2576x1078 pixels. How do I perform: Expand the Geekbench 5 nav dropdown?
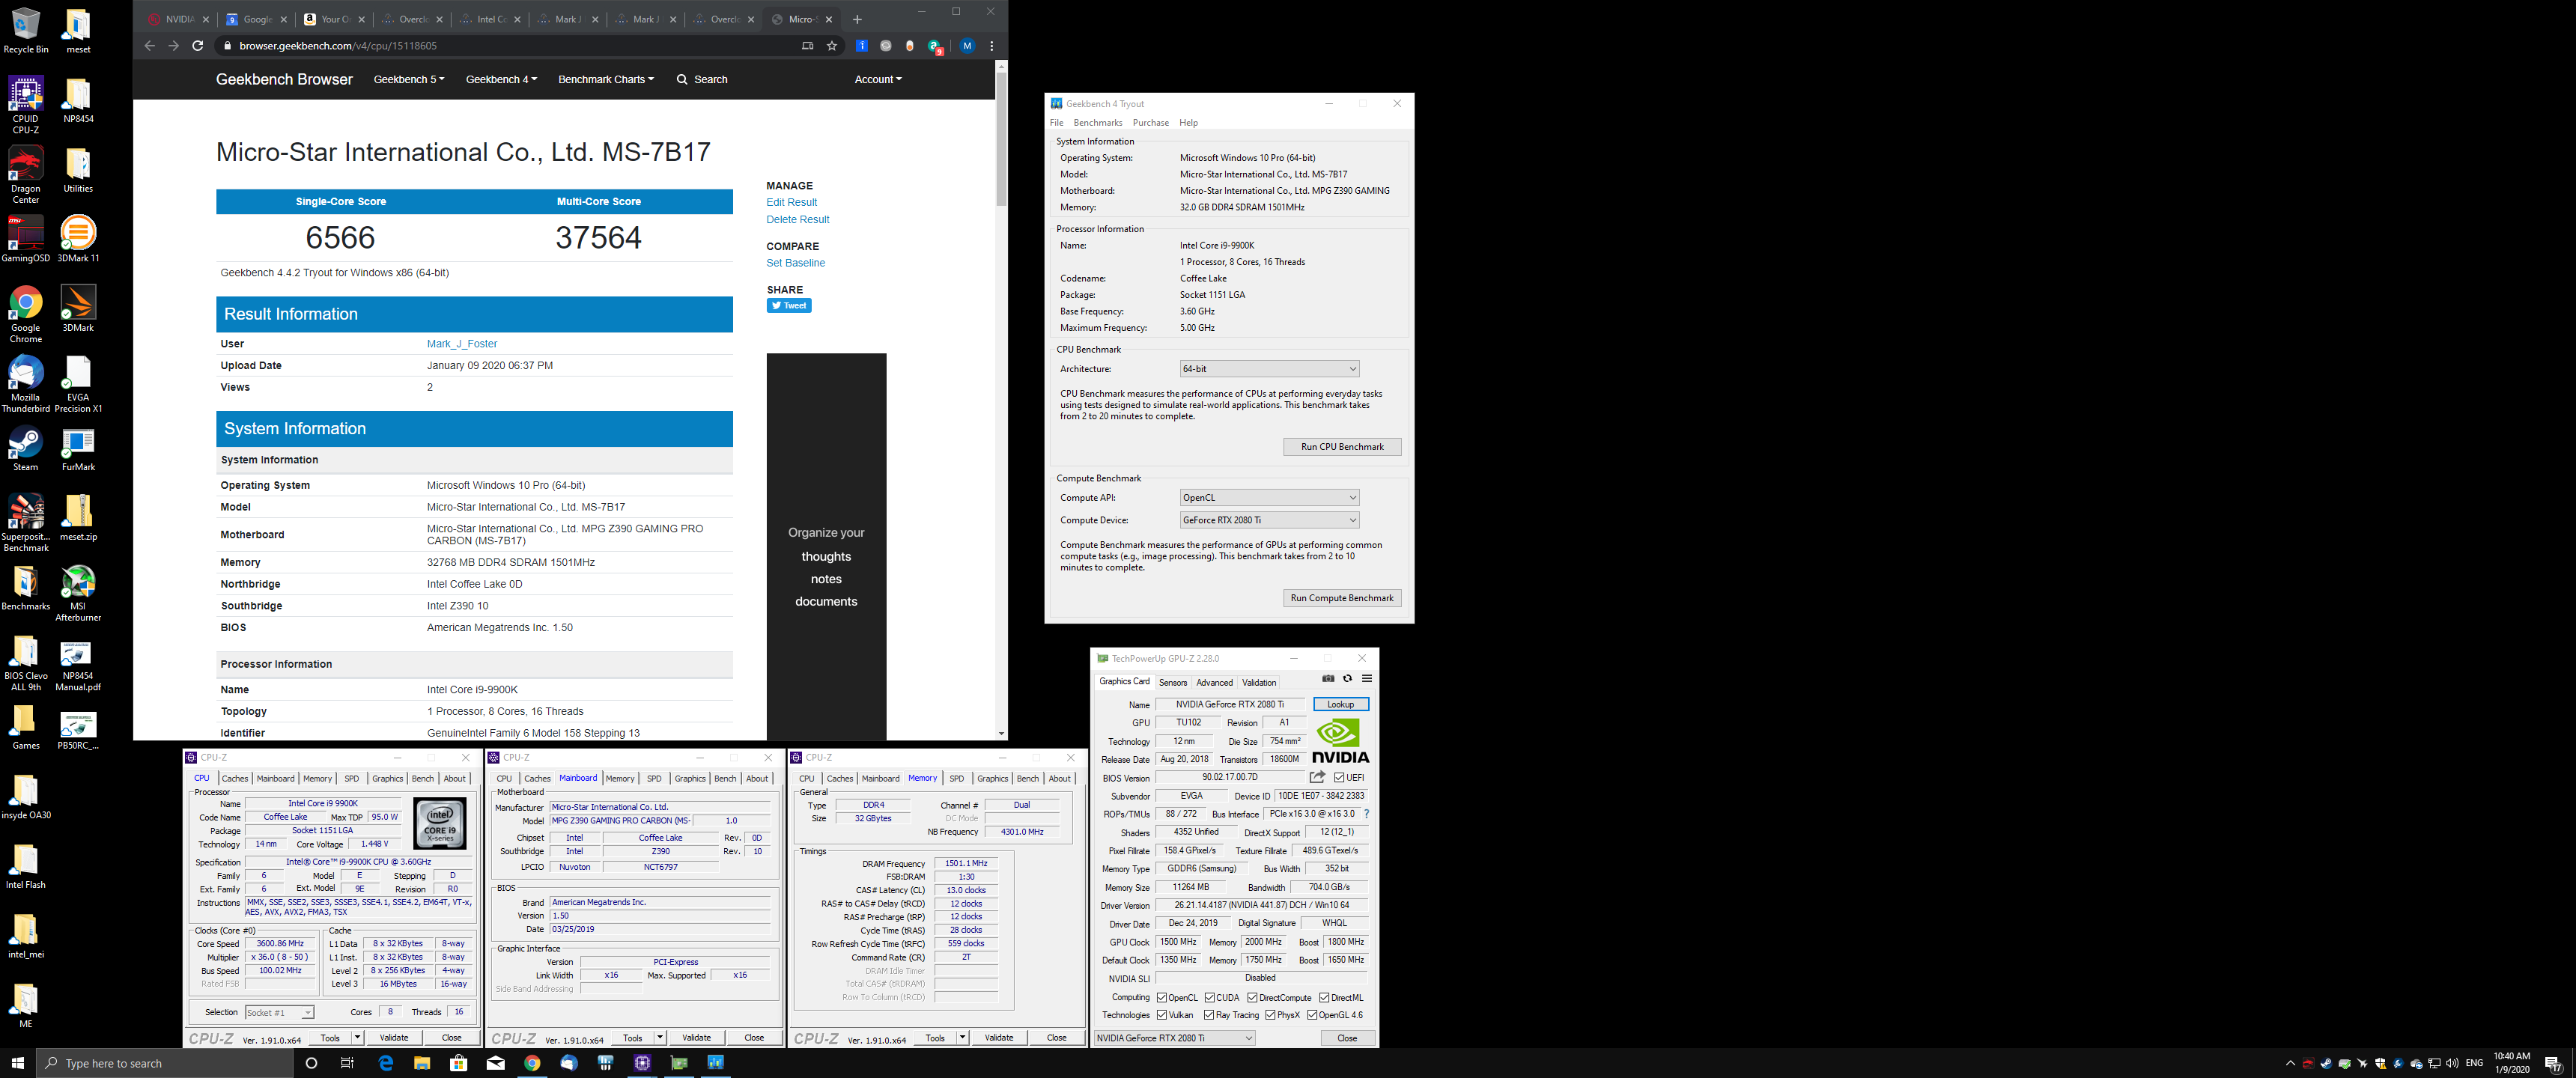pos(408,79)
